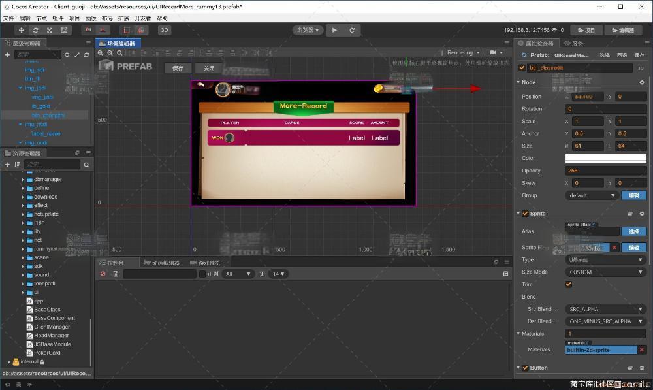
Task: Select the move transform tool
Action: [x=22, y=30]
